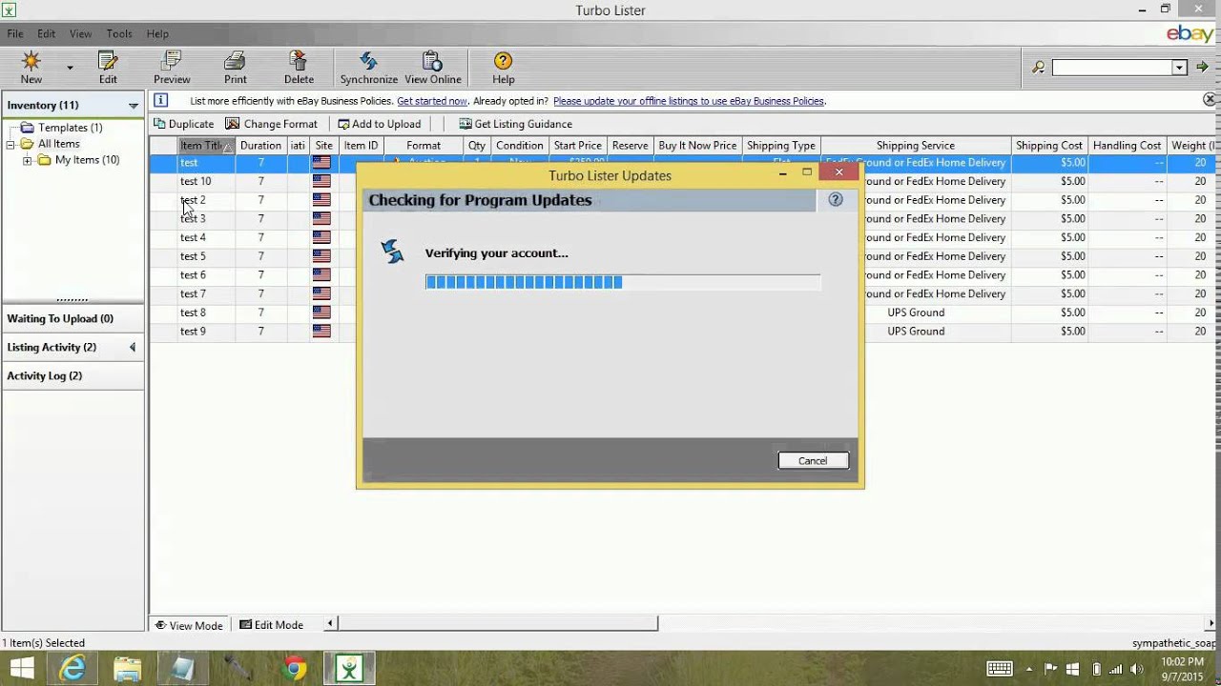Open the Tools menu
Screen dimensions: 1221x686
pos(119,33)
